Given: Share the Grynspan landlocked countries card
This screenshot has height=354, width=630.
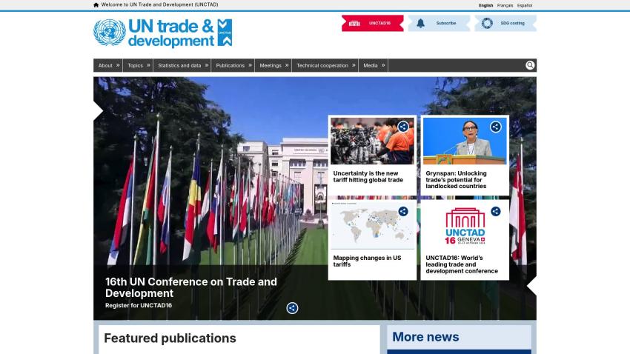Looking at the screenshot, I should click(x=495, y=127).
